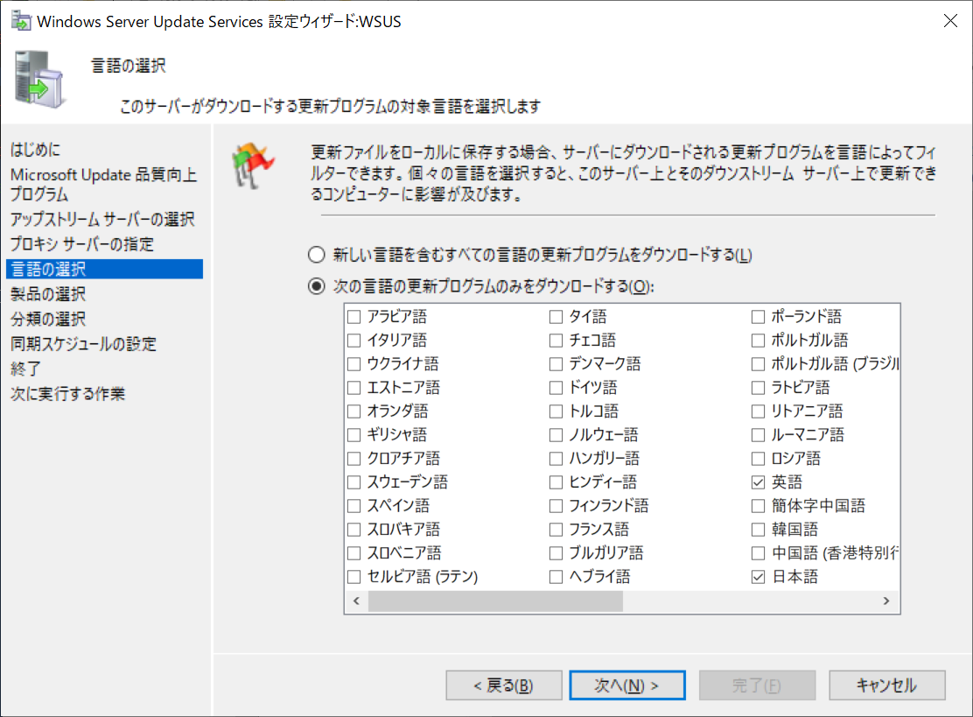Check the ウクライナ語 checkbox
Screen dimensions: 973x717
coord(353,364)
